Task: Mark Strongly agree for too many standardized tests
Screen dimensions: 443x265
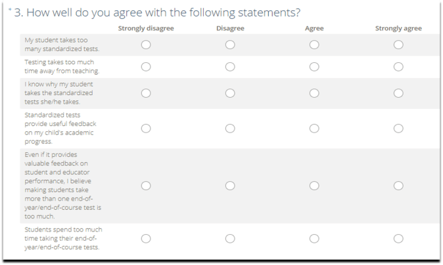Action: tap(398, 45)
